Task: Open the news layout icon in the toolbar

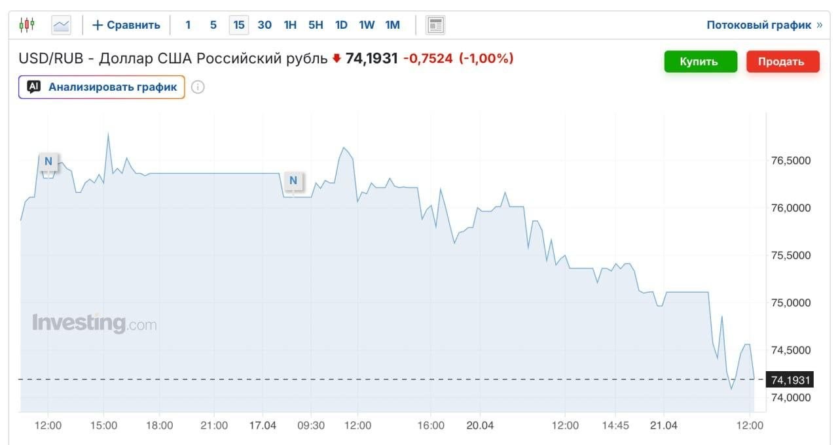Action: tap(435, 25)
